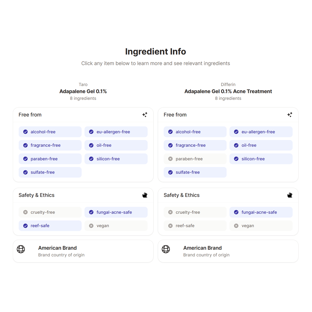Select Taro reef-safe tag
Viewport: 312px width, 312px height.
[x=50, y=226]
